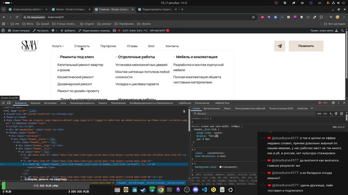Click the Telegram button in site header
The width and height of the screenshot is (348, 195).
point(279,46)
